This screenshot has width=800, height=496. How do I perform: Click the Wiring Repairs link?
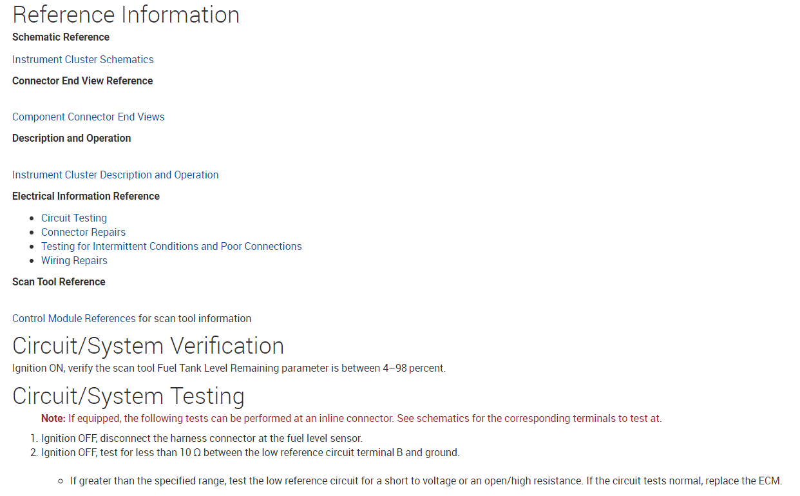[74, 260]
